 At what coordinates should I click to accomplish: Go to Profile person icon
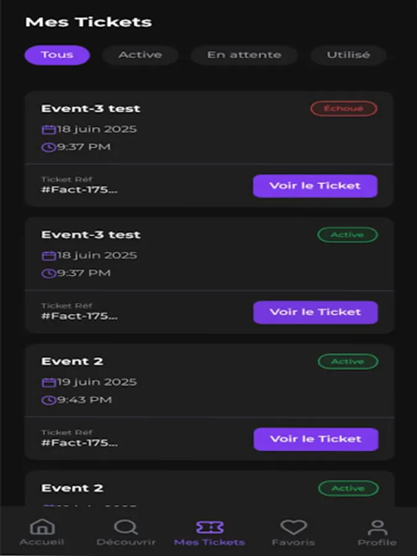[377, 528]
